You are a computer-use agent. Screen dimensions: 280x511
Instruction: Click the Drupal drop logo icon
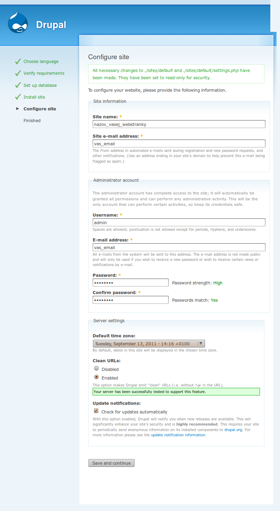tap(18, 22)
